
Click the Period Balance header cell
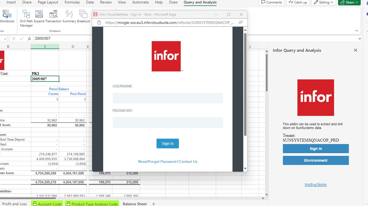59,89
